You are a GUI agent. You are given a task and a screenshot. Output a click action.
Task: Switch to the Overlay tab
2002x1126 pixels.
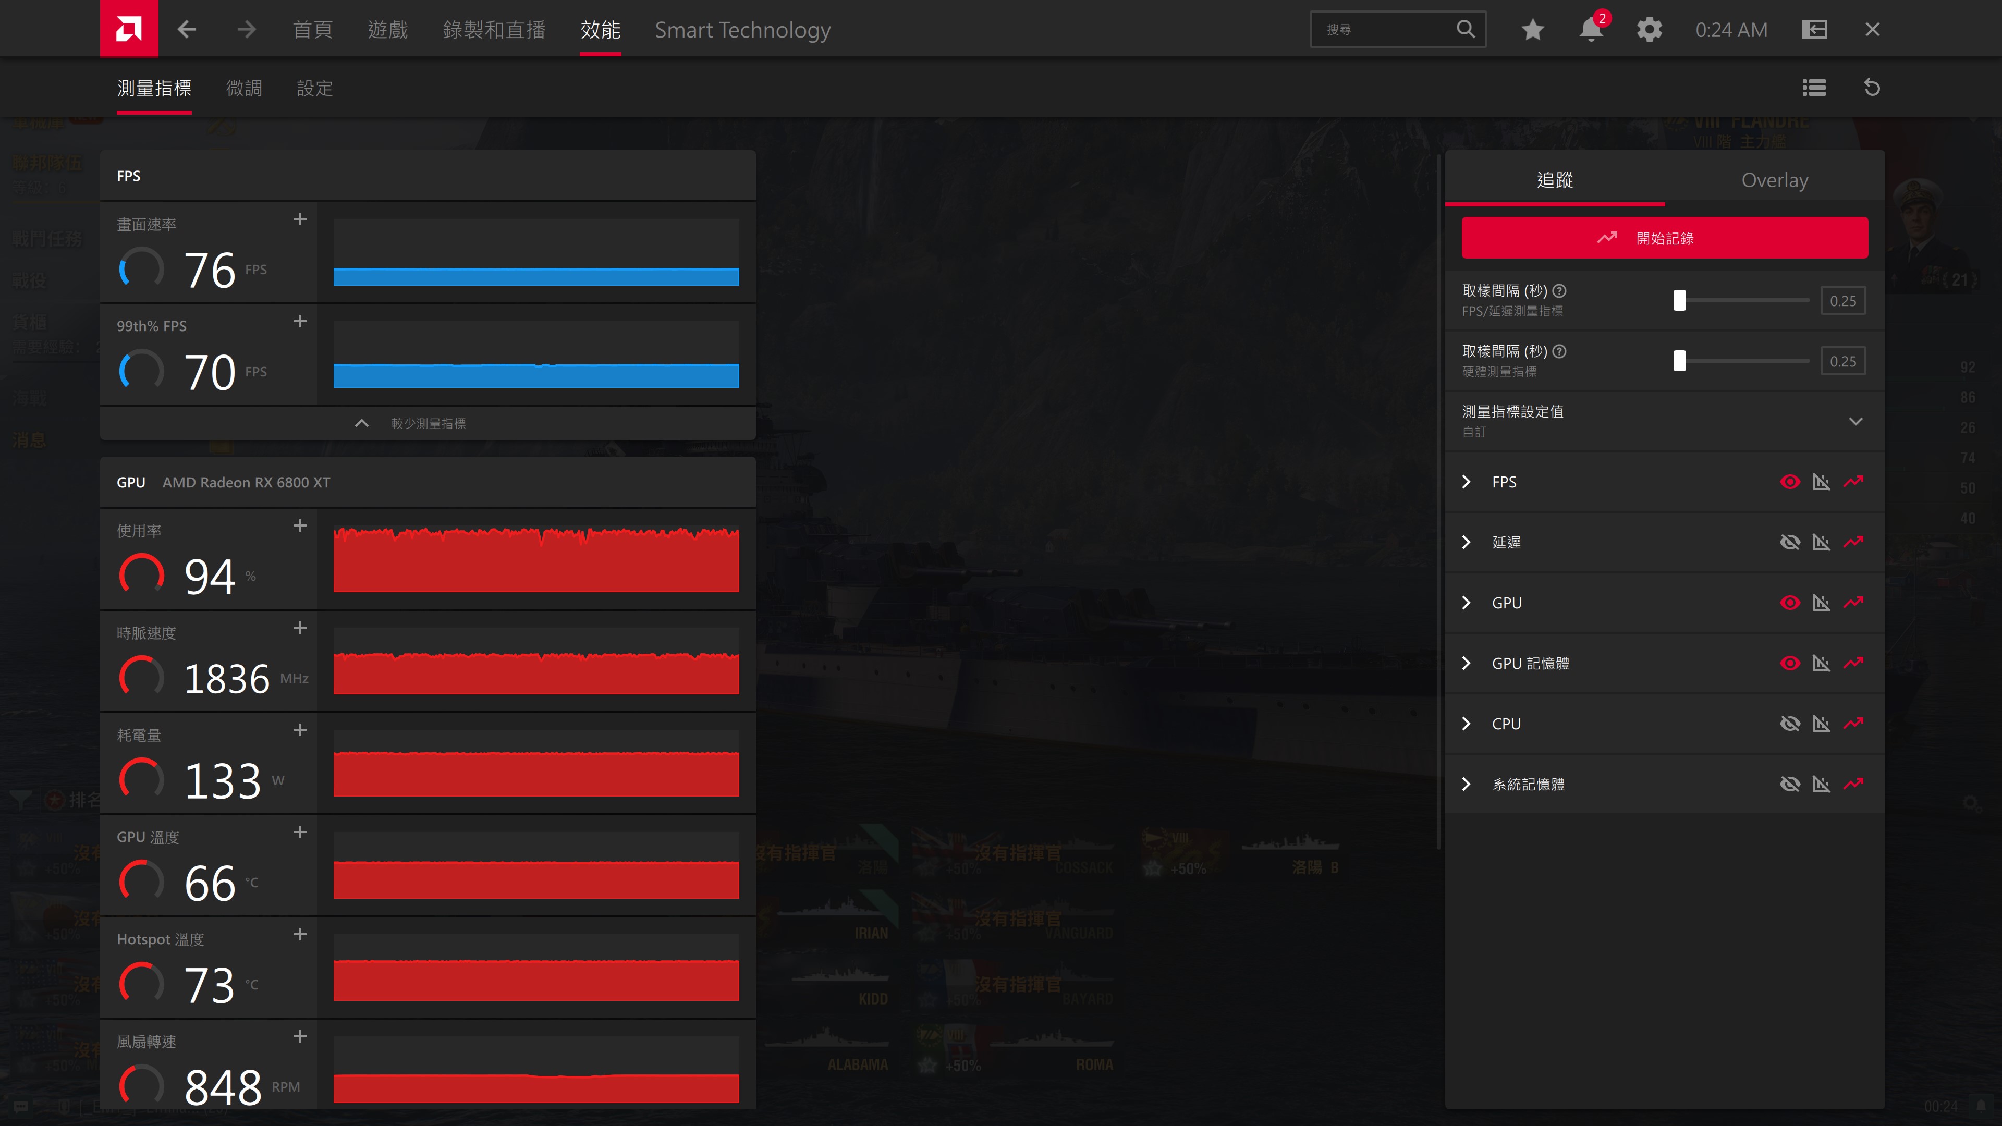(x=1774, y=180)
